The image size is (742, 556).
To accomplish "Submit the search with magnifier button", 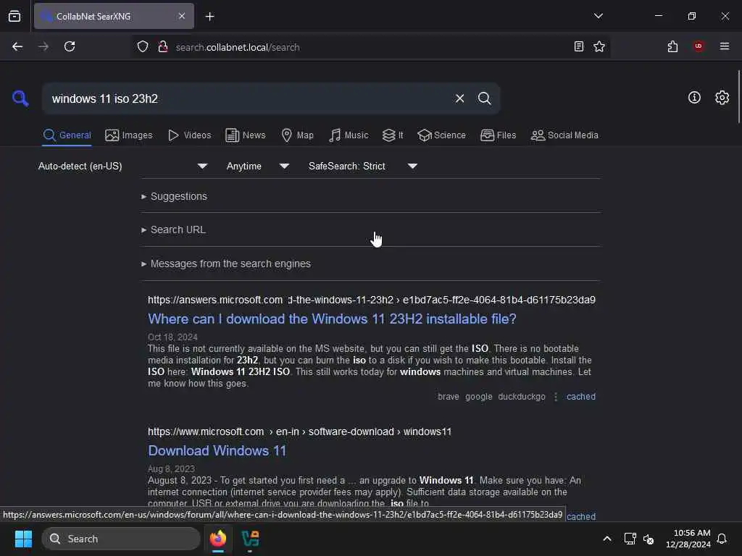I will click(x=484, y=98).
